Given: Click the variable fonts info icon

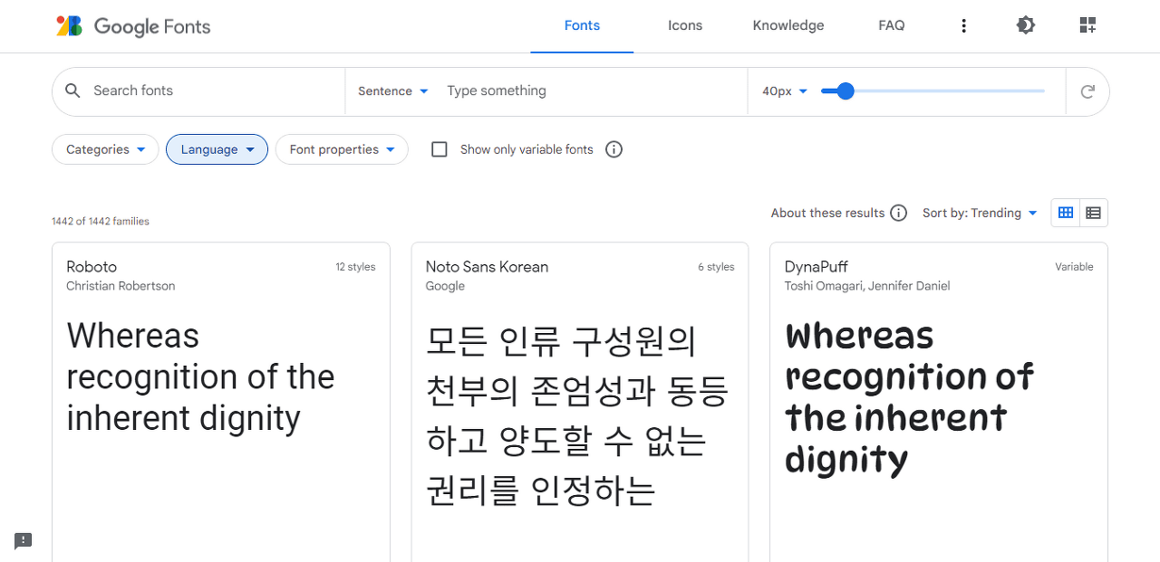Looking at the screenshot, I should [614, 149].
